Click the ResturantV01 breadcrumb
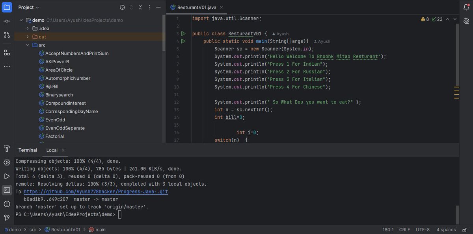The height and width of the screenshot is (234, 473). tap(62, 230)
